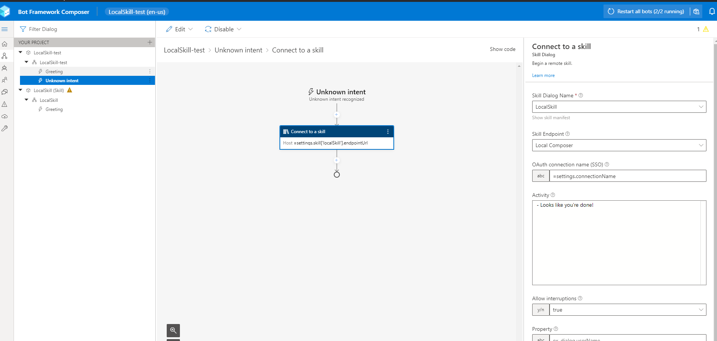This screenshot has width=717, height=341.
Task: Enable Allow interruptions by clicking y/n toggle
Action: 540,310
